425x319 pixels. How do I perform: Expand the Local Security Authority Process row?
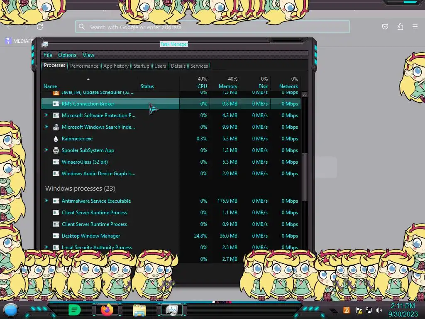coord(46,247)
